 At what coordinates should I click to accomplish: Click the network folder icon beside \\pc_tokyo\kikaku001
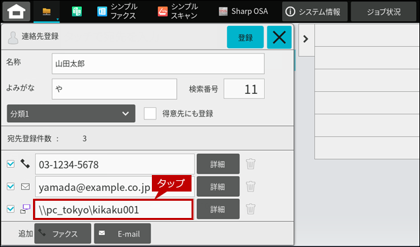25,209
